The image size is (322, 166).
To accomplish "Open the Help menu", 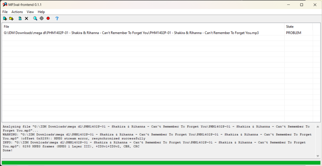I will 41,12.
